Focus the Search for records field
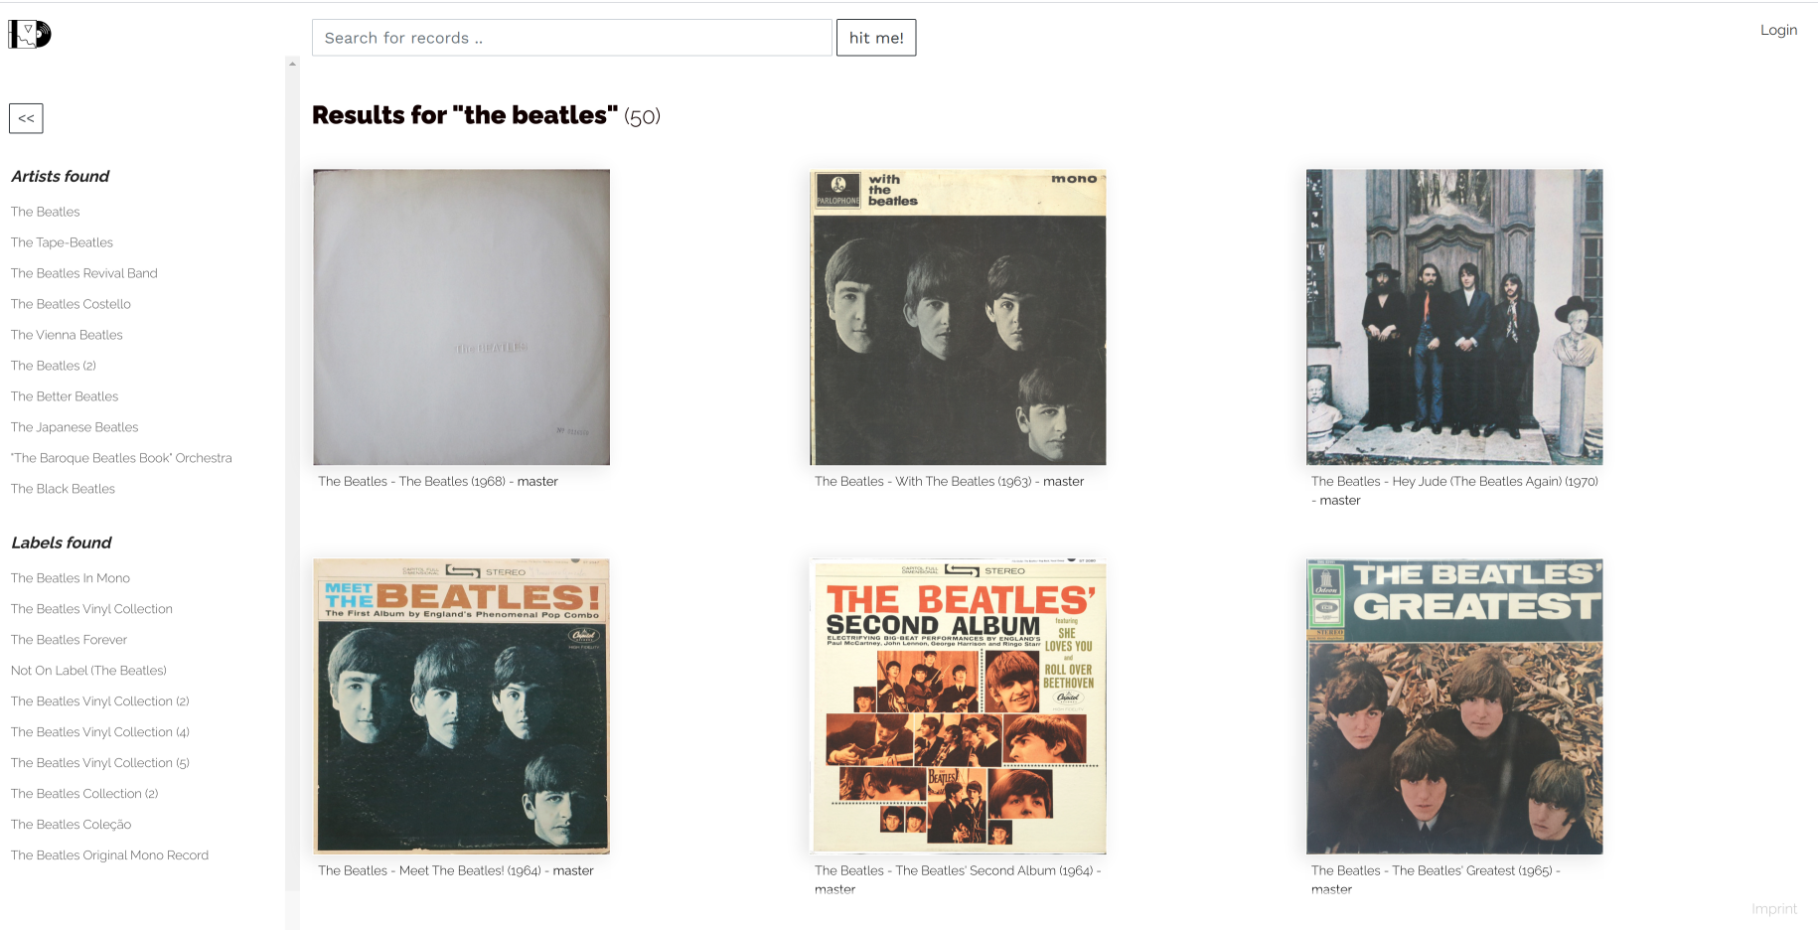Screen dimensions: 1818x930 click(x=571, y=38)
